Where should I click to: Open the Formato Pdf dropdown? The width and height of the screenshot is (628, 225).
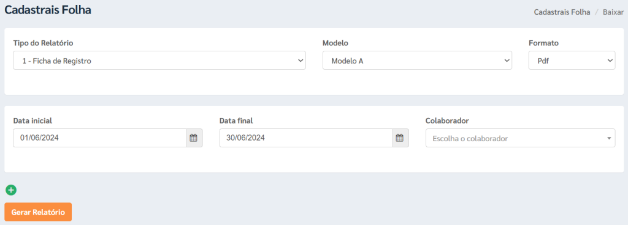point(572,61)
